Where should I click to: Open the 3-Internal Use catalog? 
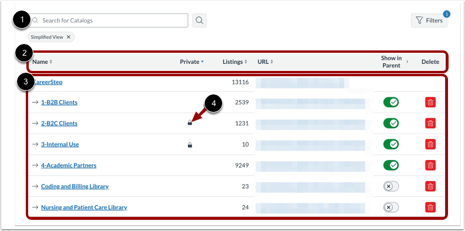click(x=60, y=144)
